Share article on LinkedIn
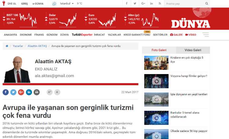Viewport: 229px width, 139px height. click(x=29, y=92)
